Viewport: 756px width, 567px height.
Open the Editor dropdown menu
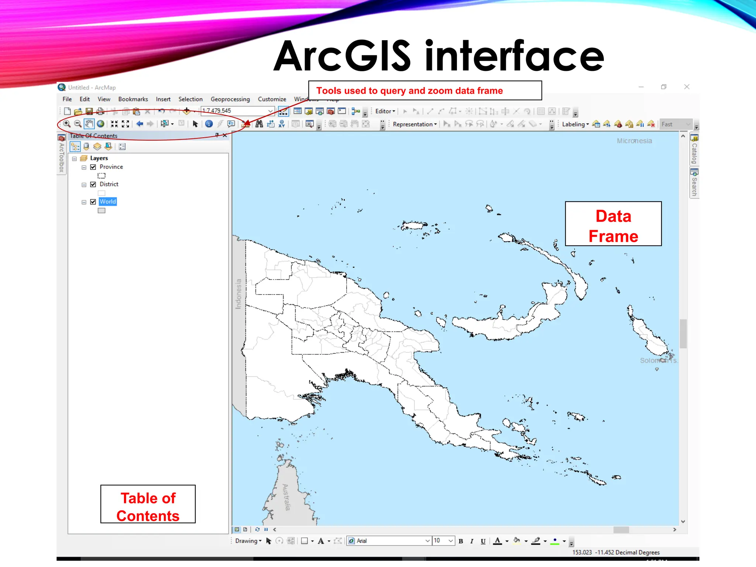pyautogui.click(x=385, y=111)
